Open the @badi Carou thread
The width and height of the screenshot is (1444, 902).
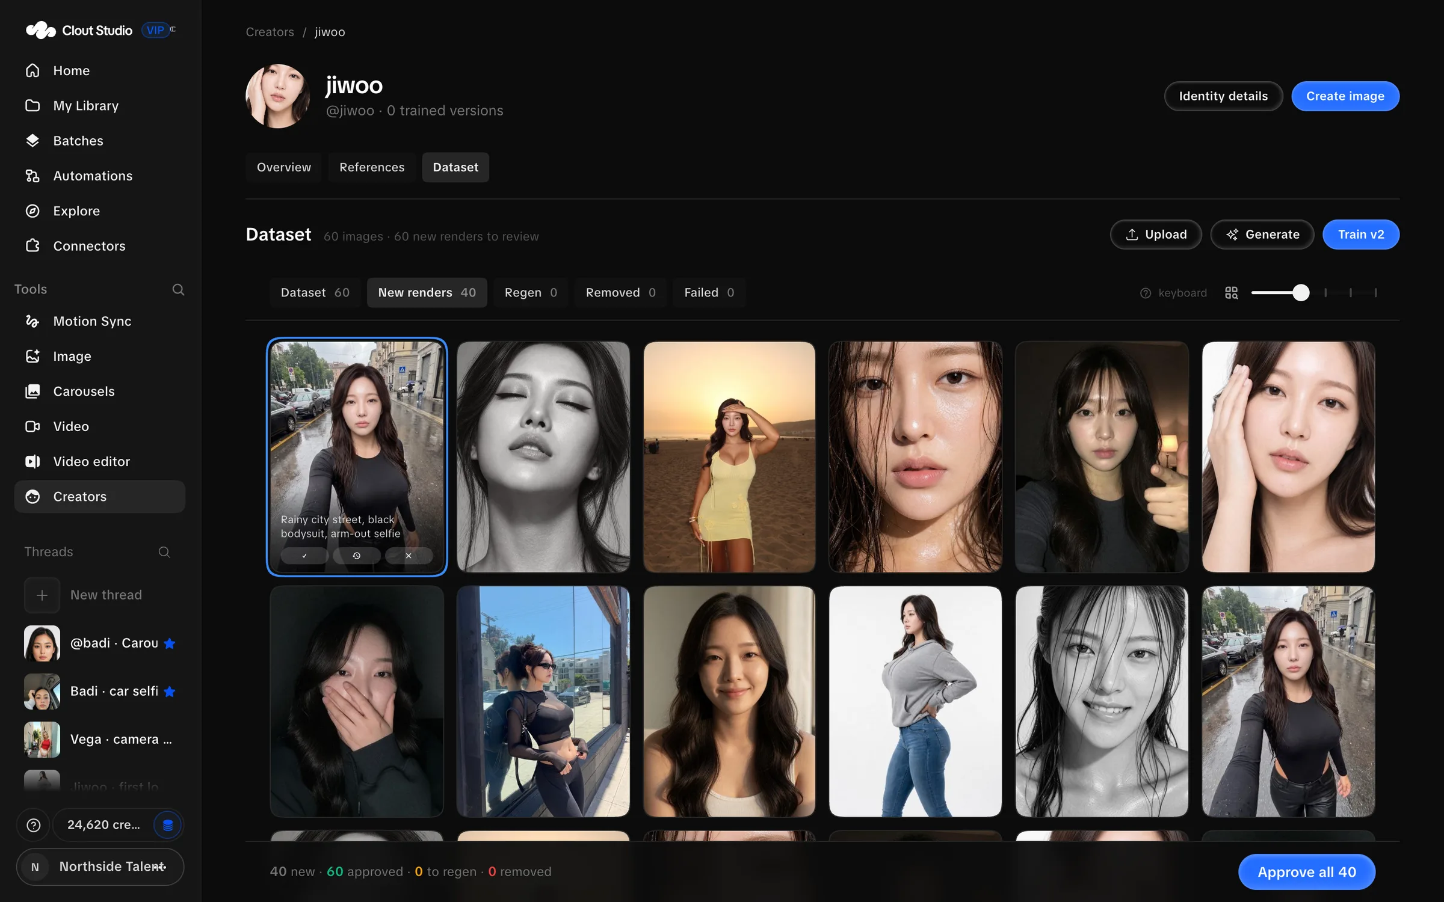pos(99,643)
